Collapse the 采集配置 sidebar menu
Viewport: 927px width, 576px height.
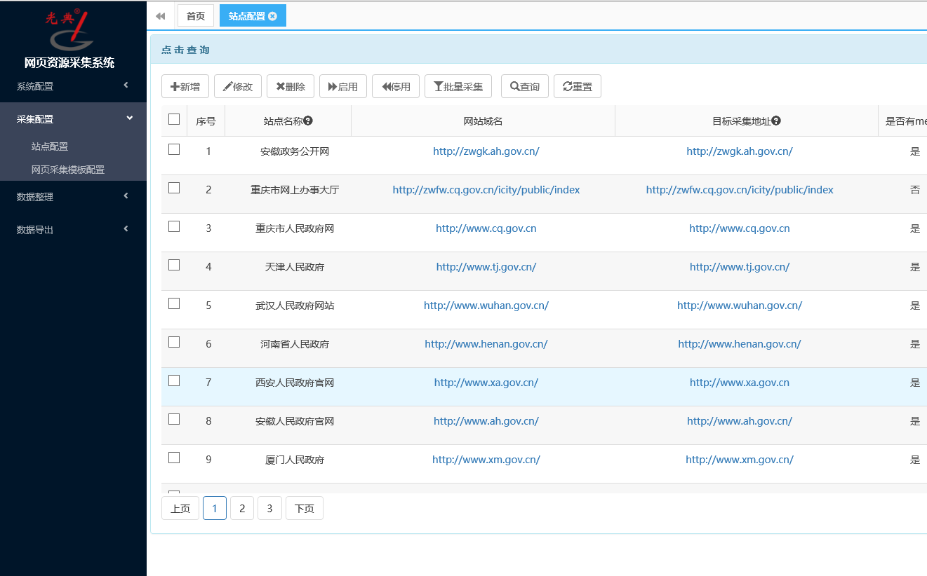(x=73, y=119)
